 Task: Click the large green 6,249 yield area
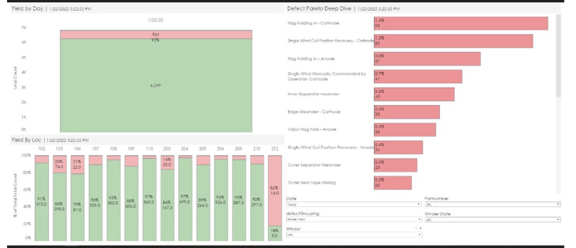[156, 85]
